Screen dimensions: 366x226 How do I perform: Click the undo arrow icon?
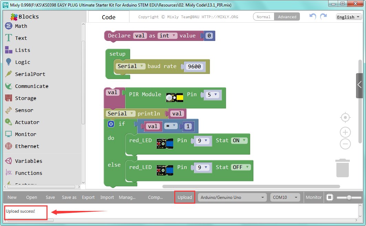[313, 16]
